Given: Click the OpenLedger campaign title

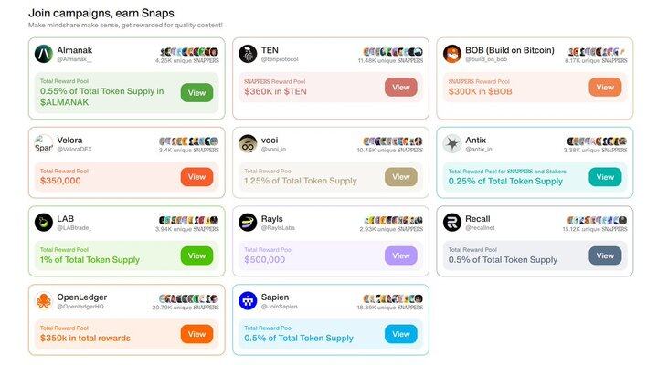Looking at the screenshot, I should [82, 297].
